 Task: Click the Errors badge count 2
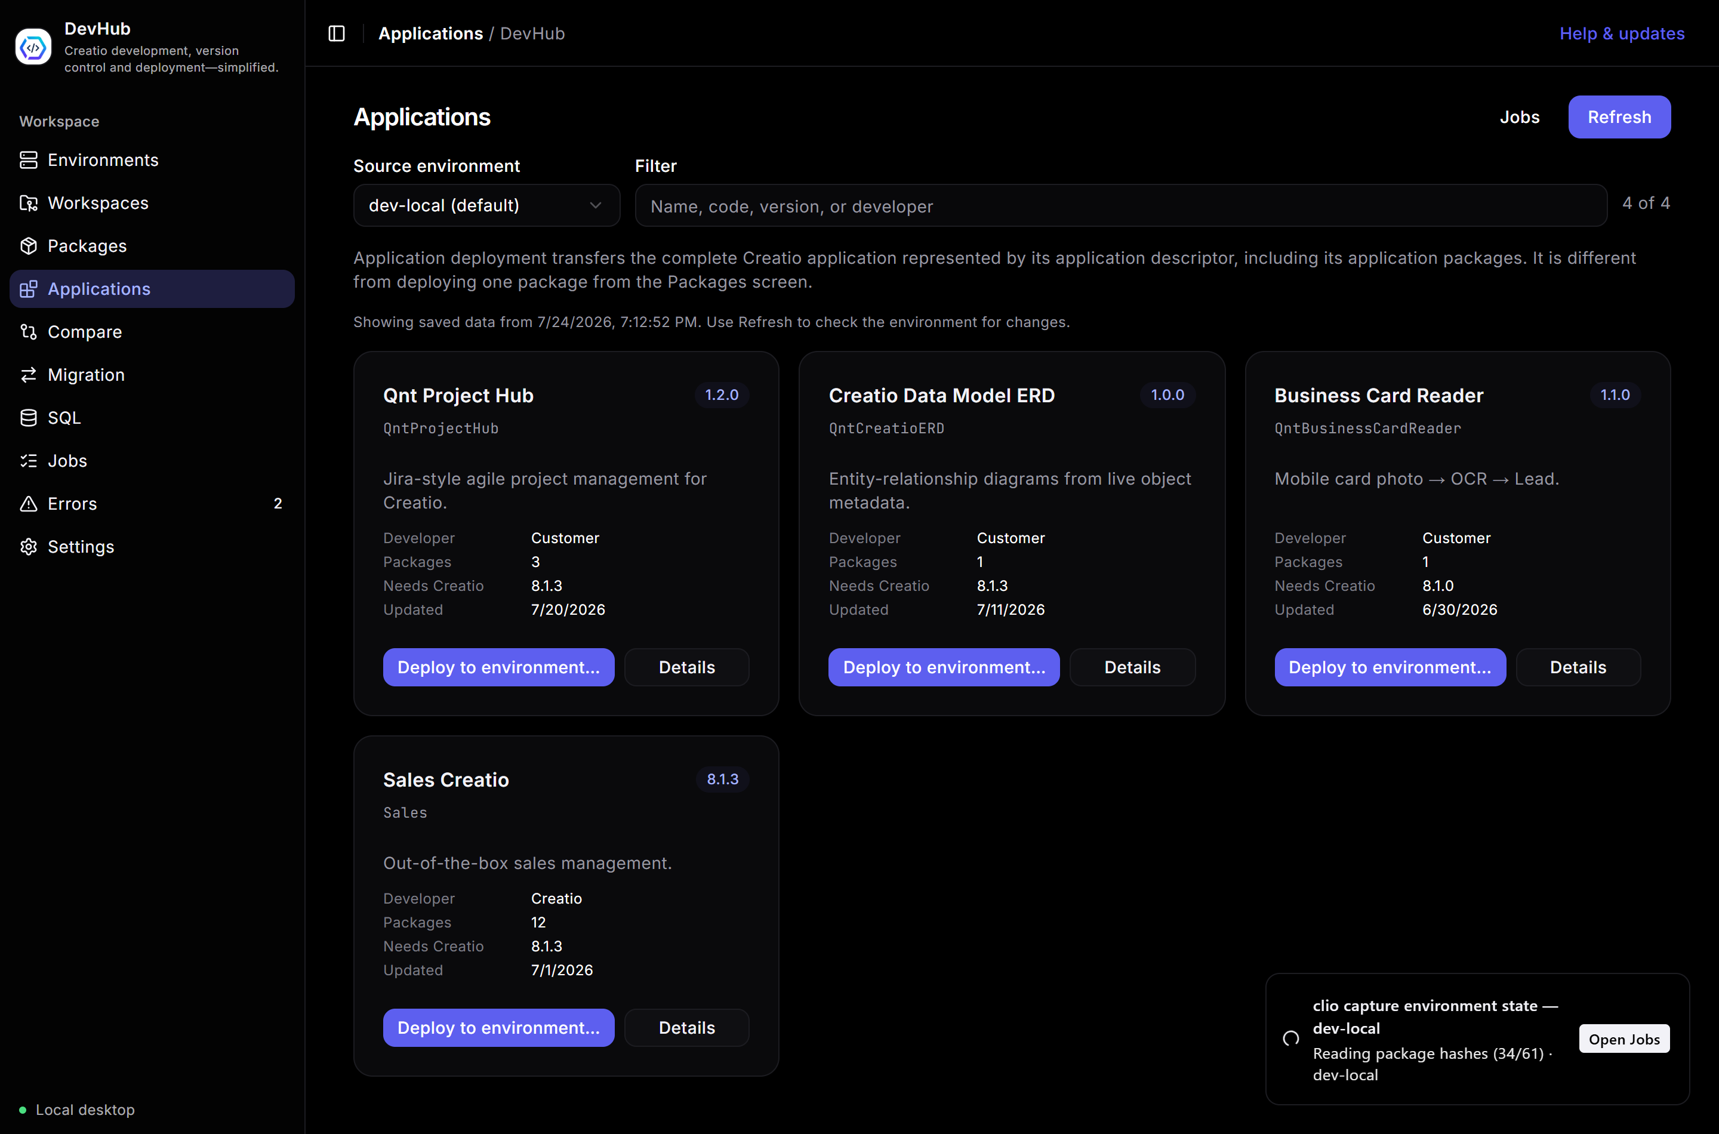tap(278, 503)
